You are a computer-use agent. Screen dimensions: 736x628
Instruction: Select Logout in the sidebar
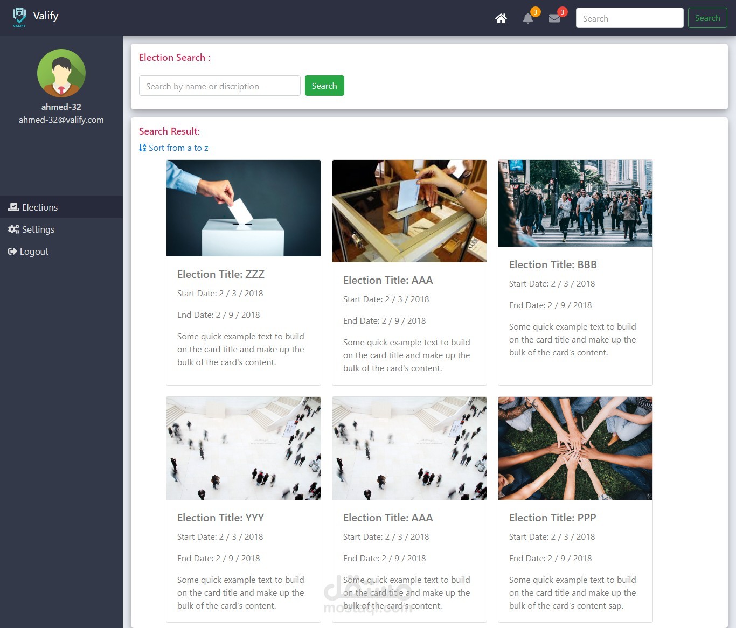[61, 251]
